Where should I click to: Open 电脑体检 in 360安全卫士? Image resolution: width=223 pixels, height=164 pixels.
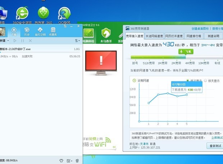tap(88, 36)
